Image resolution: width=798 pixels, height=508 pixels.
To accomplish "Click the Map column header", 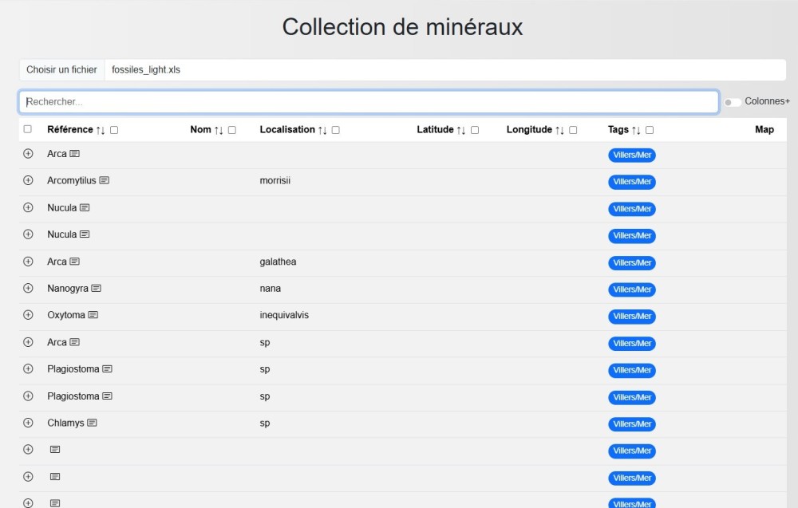I will click(764, 130).
